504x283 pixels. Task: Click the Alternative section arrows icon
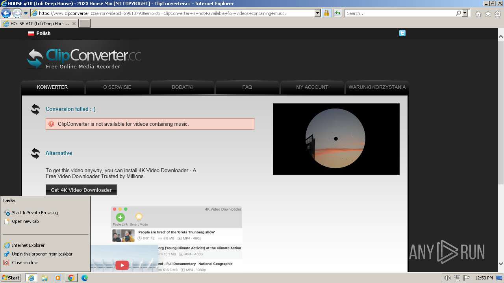35,153
